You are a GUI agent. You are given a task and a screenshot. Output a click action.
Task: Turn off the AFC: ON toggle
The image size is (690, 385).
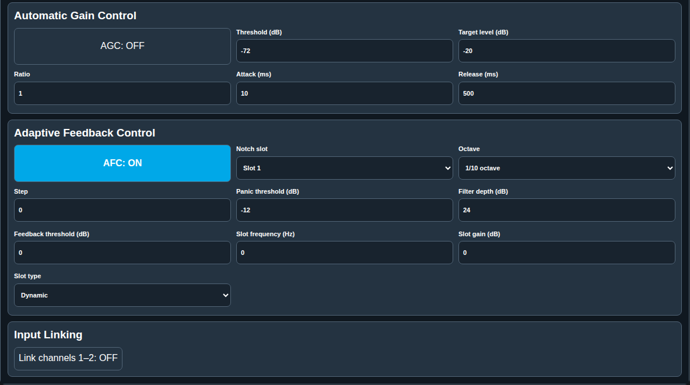pos(122,163)
